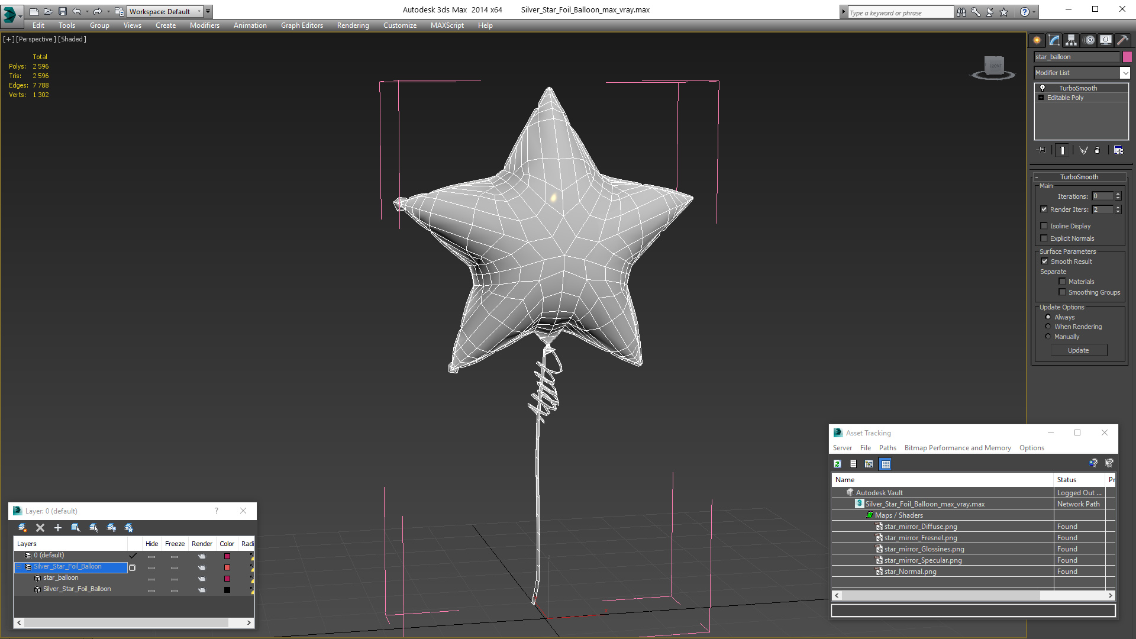Toggle TurboSmooth modifier lightbulb visibility
The image size is (1136, 639).
(x=1043, y=88)
